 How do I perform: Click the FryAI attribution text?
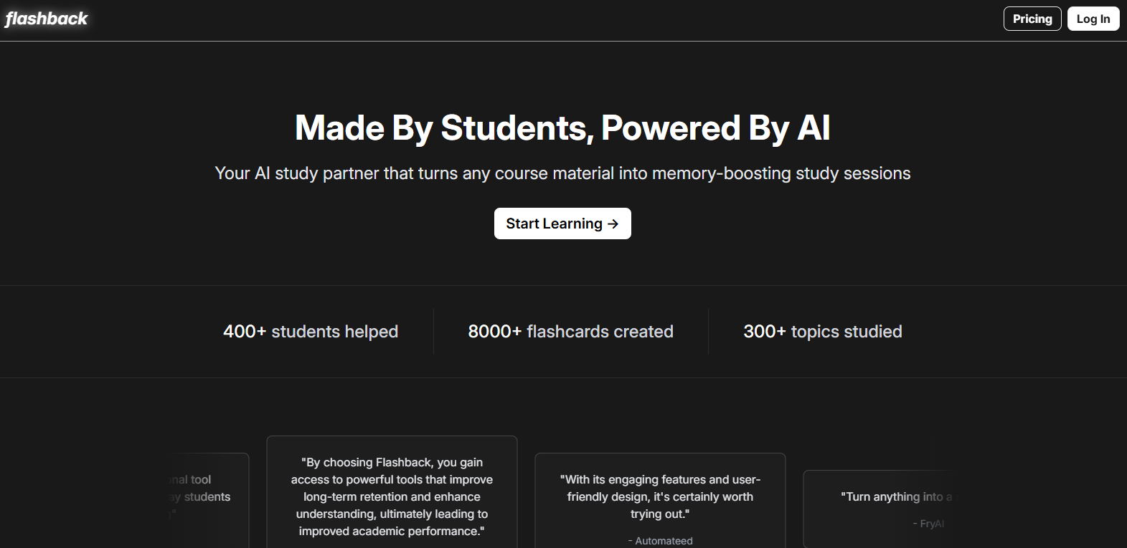pos(928,524)
